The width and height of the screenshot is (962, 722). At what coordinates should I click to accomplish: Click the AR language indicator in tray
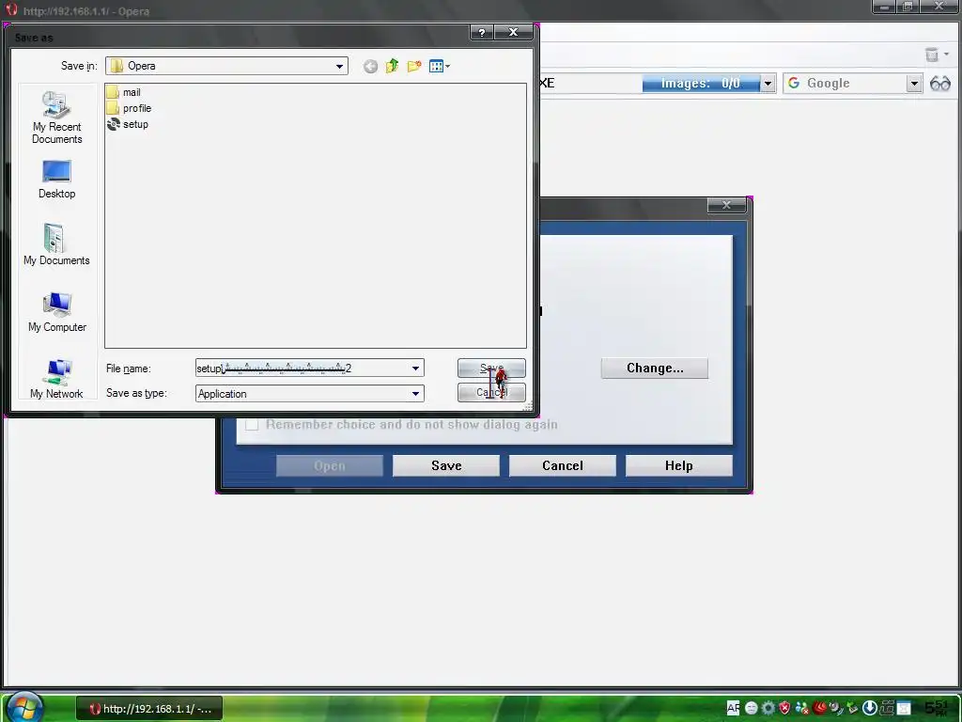(x=733, y=708)
